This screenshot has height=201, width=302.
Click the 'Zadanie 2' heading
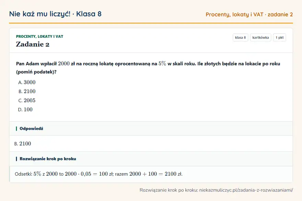[33, 44]
